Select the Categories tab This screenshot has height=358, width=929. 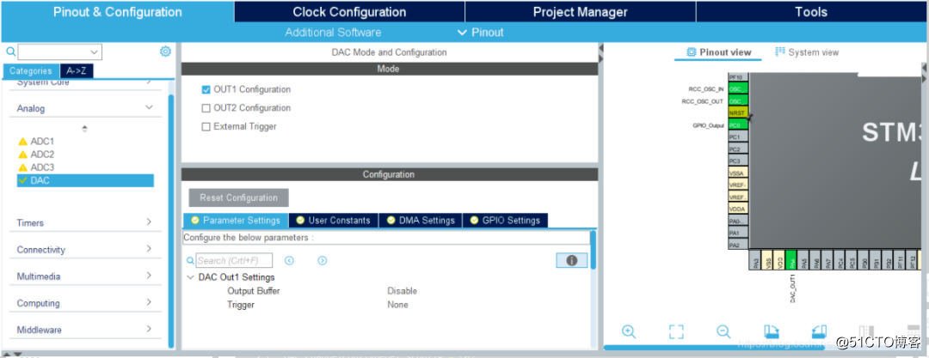31,71
